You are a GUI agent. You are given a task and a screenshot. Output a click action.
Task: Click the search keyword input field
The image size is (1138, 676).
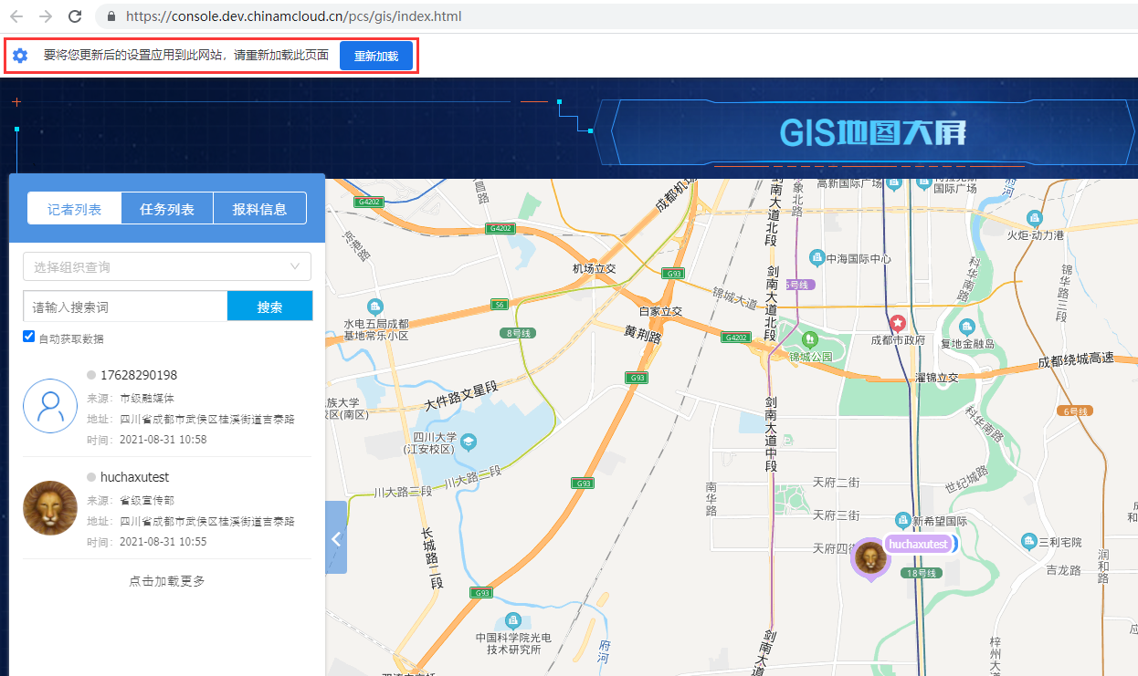coord(125,307)
